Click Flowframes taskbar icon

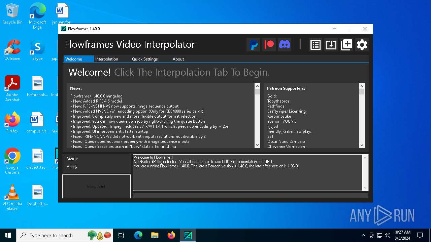[x=188, y=235]
